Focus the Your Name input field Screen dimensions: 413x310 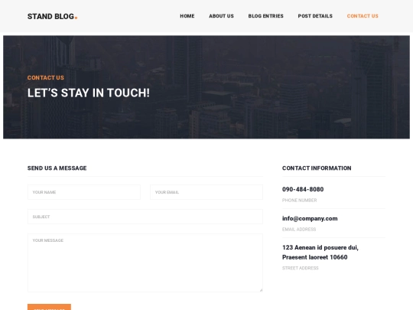click(x=84, y=192)
